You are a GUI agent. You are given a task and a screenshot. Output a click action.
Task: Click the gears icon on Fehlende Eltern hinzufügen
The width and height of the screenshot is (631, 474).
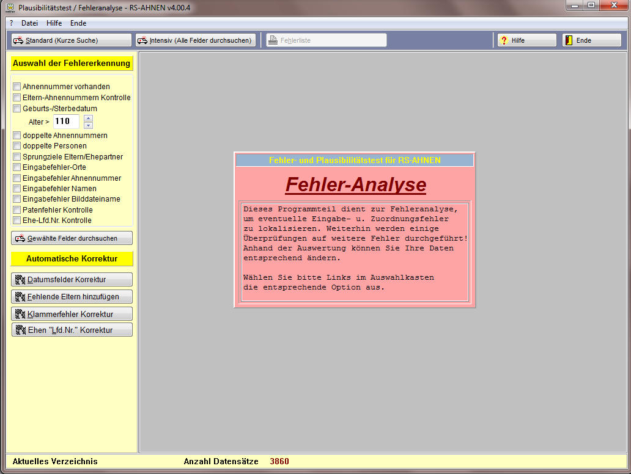click(x=20, y=297)
